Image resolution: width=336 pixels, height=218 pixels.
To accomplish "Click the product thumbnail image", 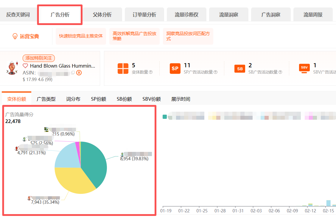I will [x=12, y=68].
